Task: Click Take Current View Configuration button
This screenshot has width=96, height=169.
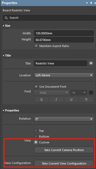Action: tap(64, 163)
